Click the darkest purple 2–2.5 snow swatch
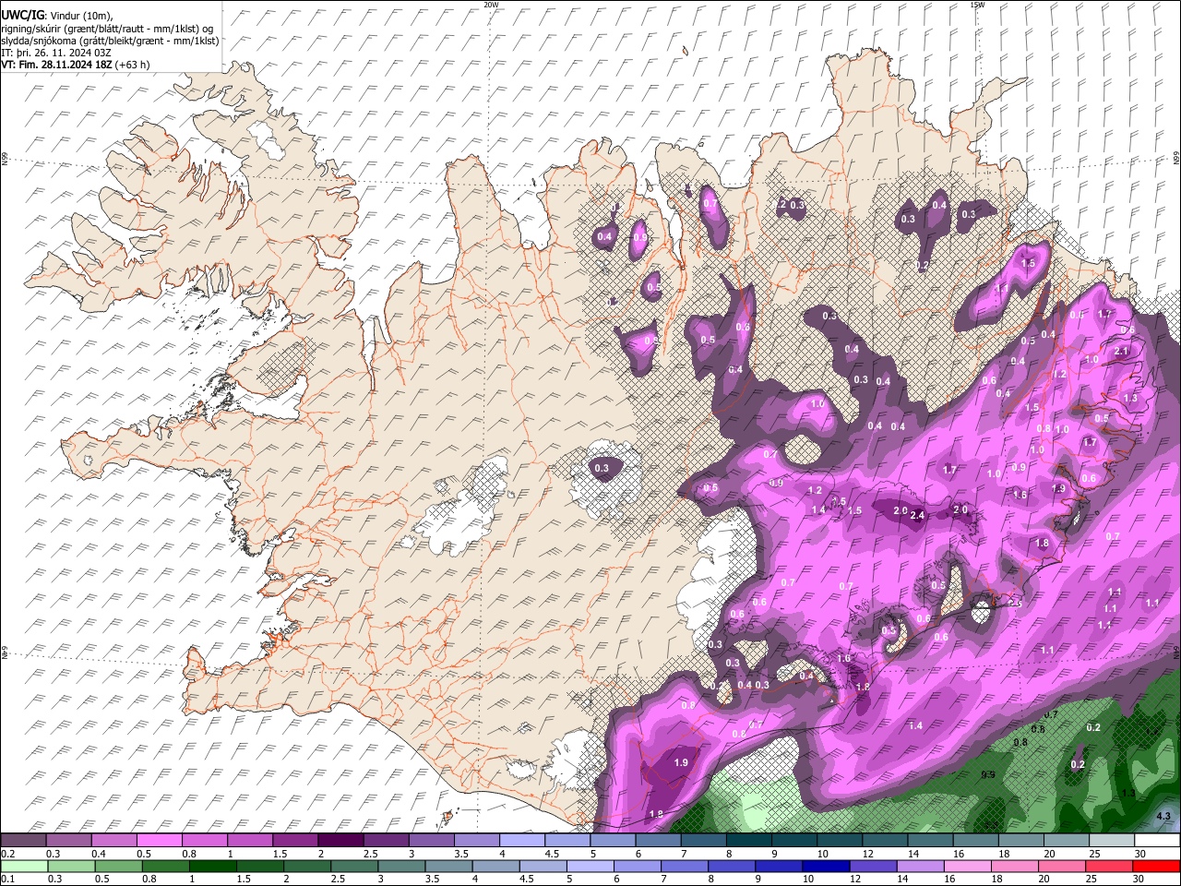1181x886 pixels. pos(340,840)
